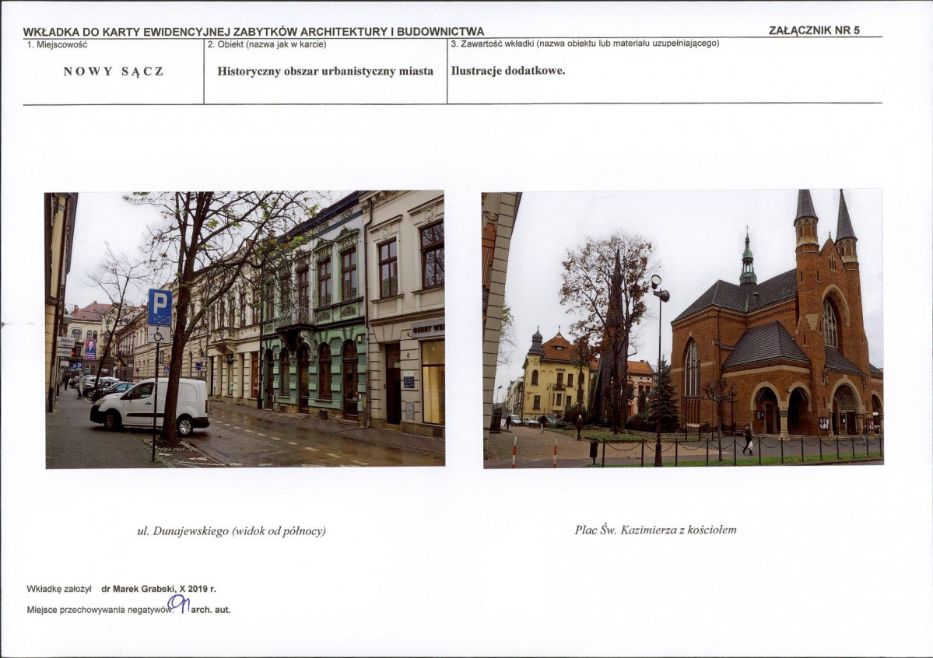The width and height of the screenshot is (933, 658).
Task: Click the 'ZAŁĄCZNIK NR 5' label
Action: pos(814,30)
